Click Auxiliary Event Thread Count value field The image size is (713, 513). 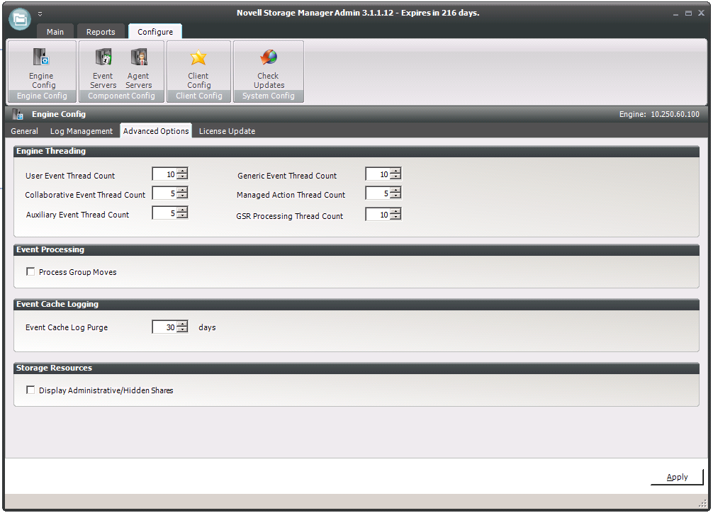[x=164, y=213]
